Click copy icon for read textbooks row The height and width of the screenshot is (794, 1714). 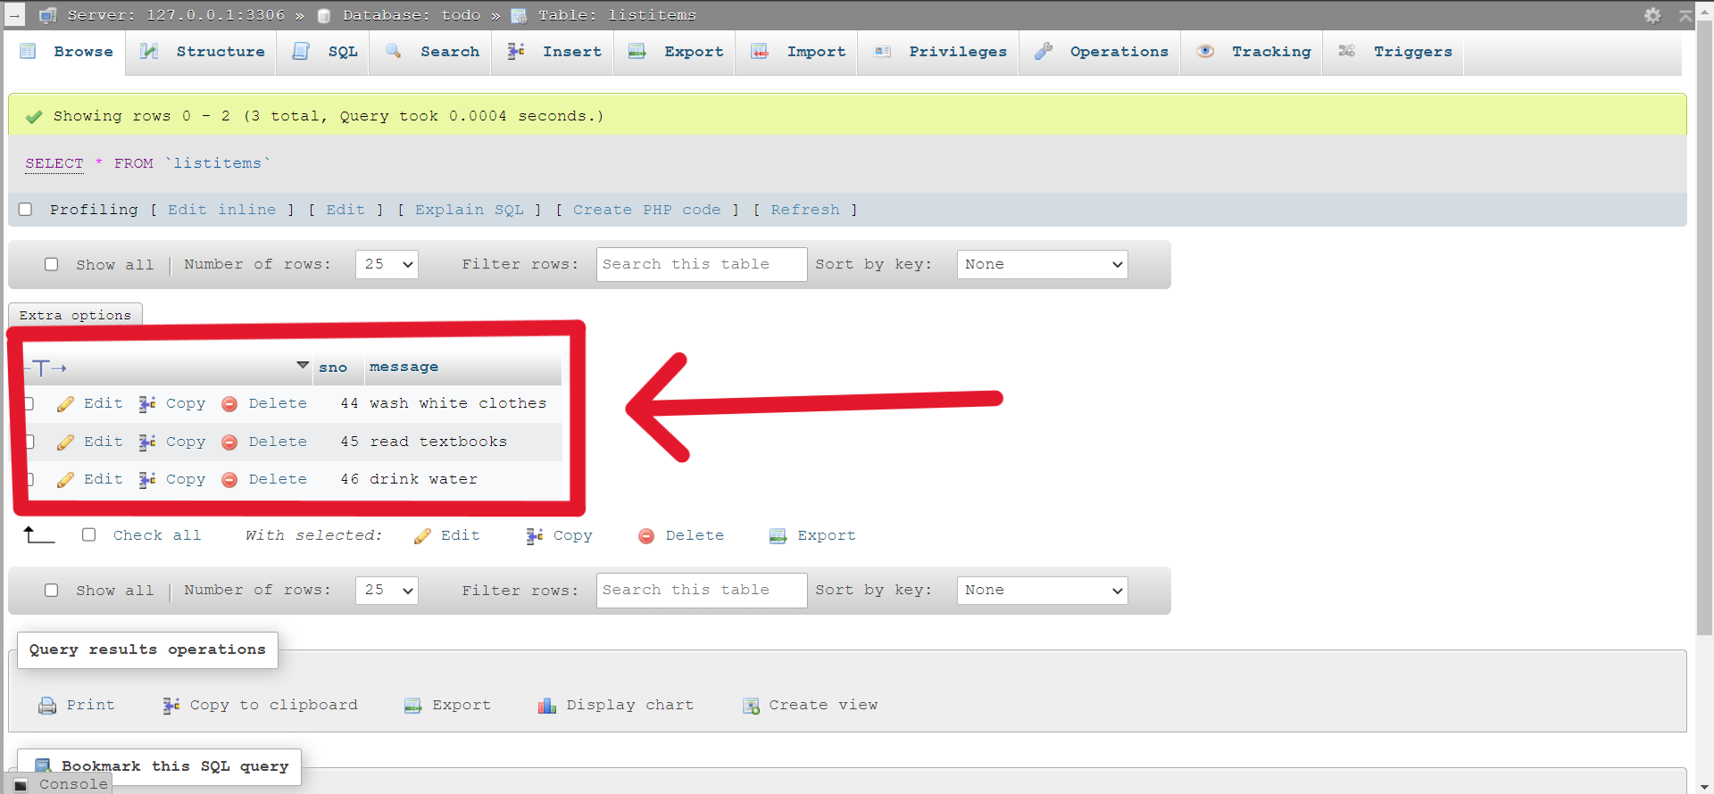point(147,442)
